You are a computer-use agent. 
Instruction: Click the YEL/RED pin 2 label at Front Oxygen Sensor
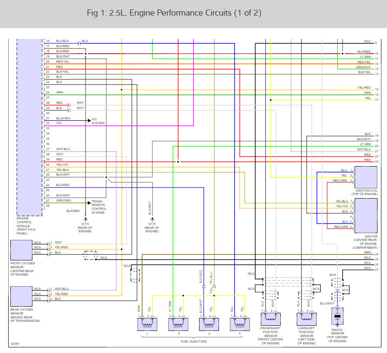tap(61, 247)
